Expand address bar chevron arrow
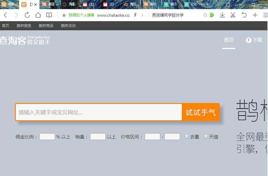The image size is (268, 176). 142,15
